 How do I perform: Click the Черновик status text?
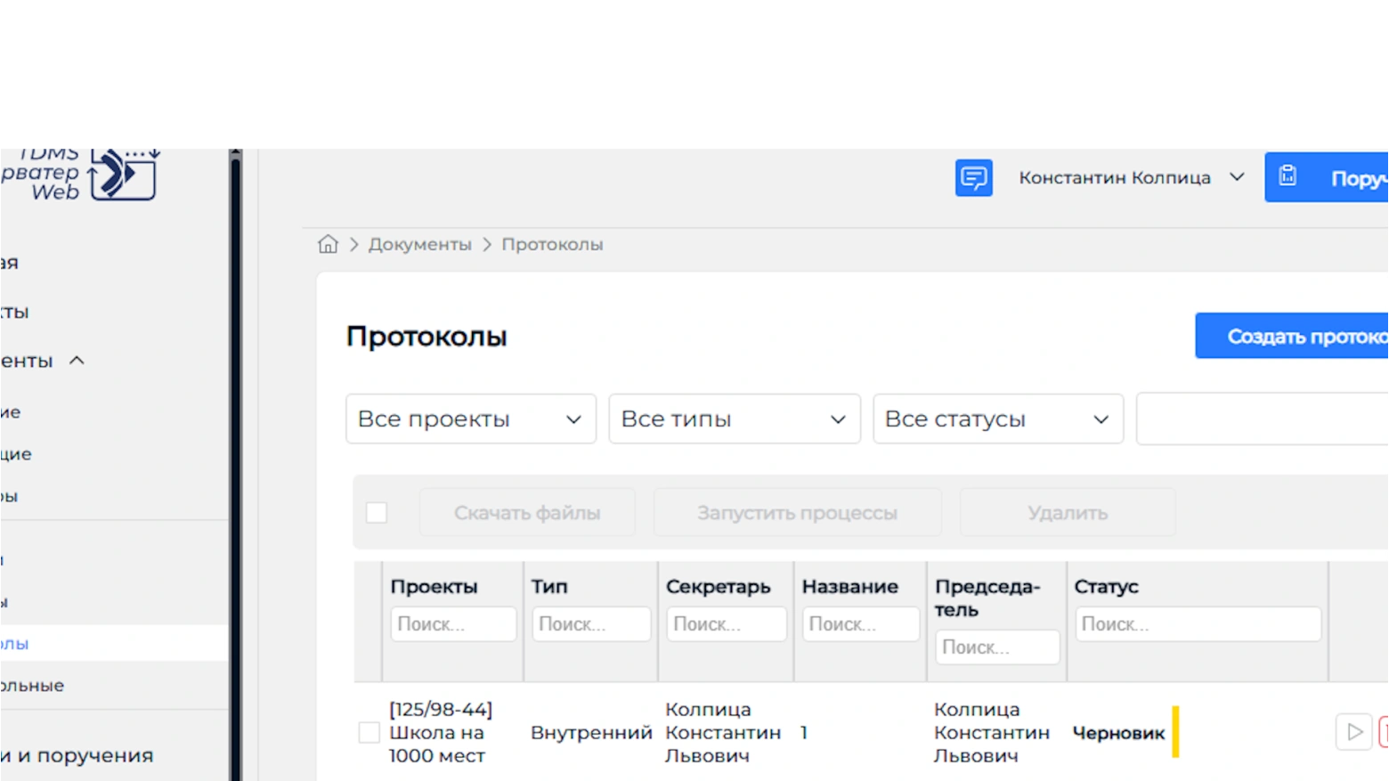click(x=1118, y=733)
